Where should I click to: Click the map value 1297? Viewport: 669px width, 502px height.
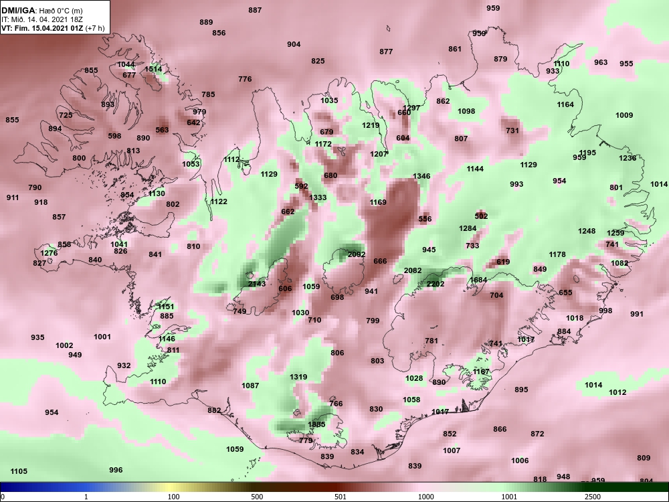point(411,108)
